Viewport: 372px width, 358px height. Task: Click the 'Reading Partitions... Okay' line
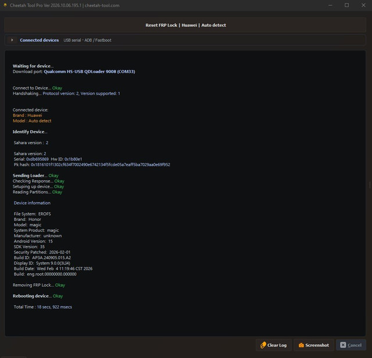[37, 192]
